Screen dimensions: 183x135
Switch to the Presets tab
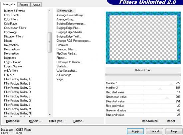click(x=24, y=5)
